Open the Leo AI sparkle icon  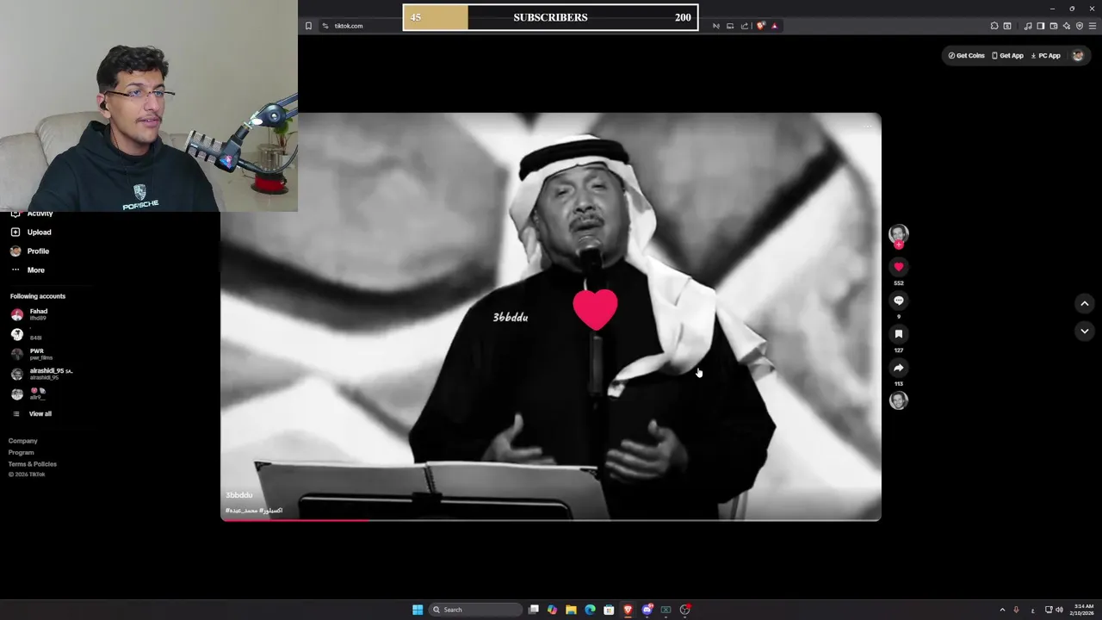pos(1067,26)
